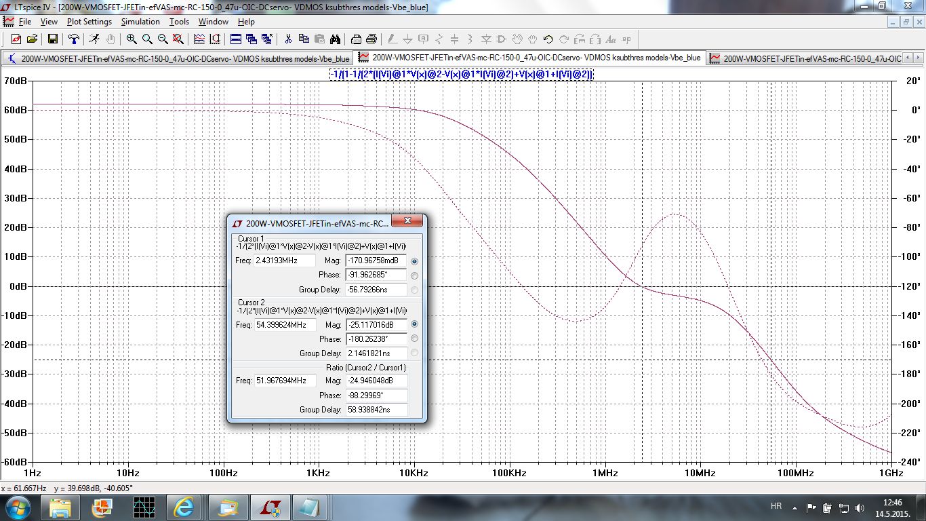This screenshot has width=926, height=521.
Task: Click the SPICE directive '.op' icon
Action: tap(626, 39)
